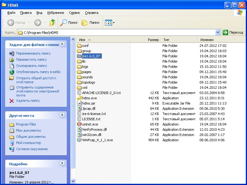The image size is (247, 185).
Task: Select the uninst.exe icon
Action: point(79,124)
